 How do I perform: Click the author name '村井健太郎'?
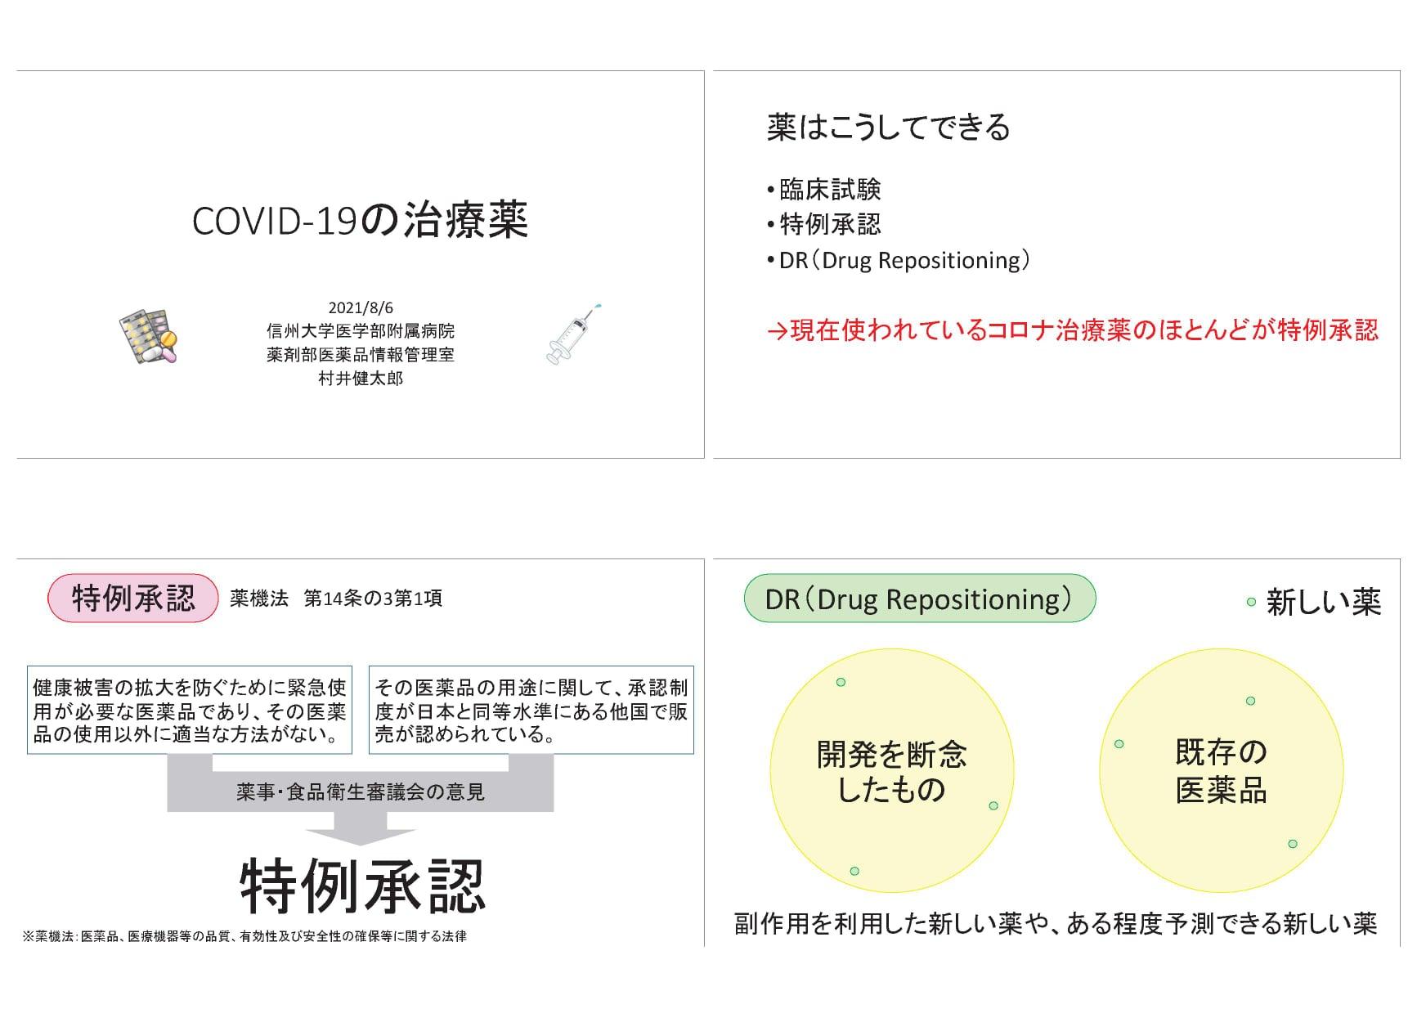pyautogui.click(x=361, y=379)
